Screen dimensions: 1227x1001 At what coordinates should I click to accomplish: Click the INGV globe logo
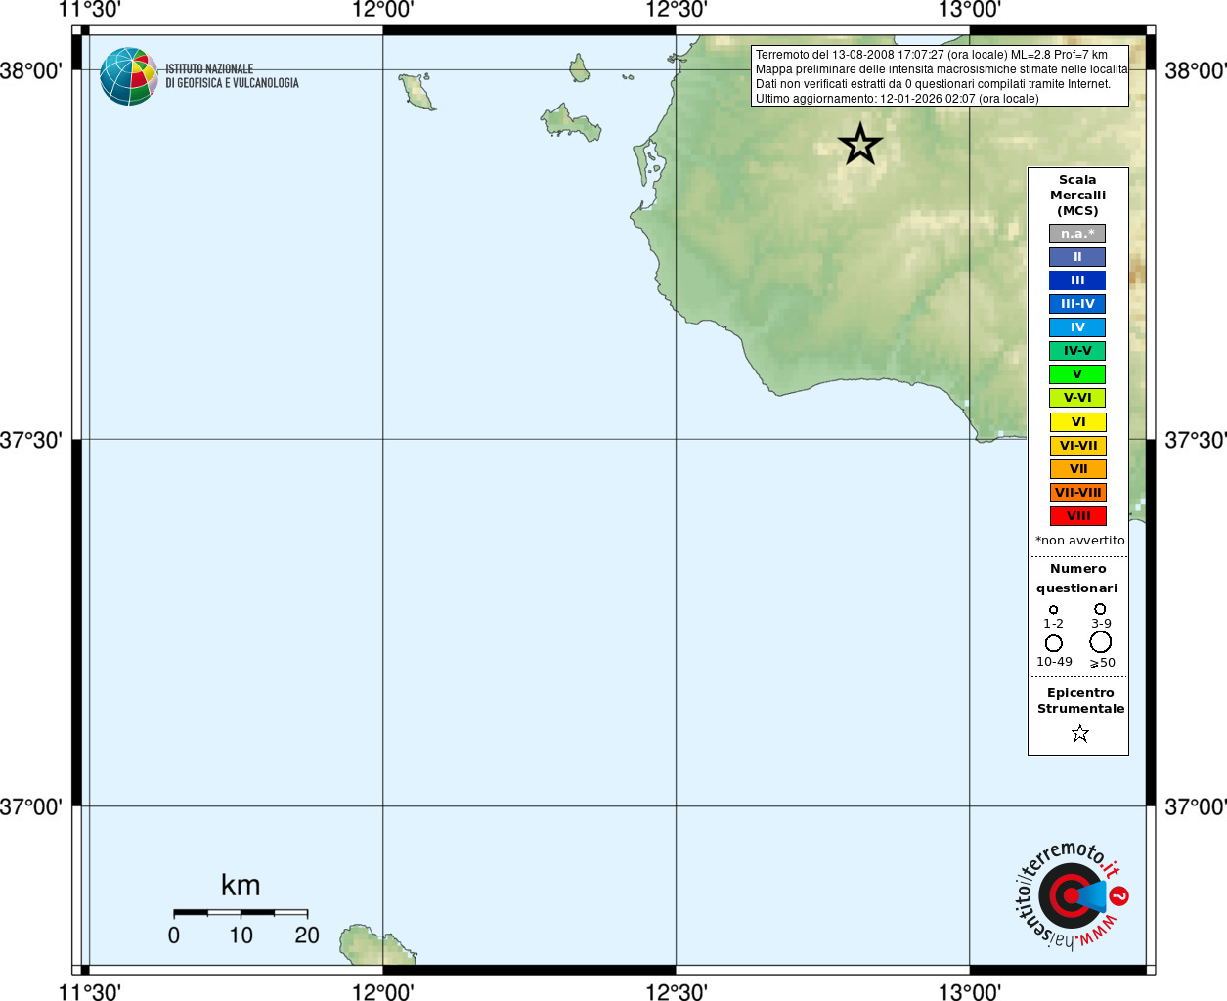[x=128, y=76]
